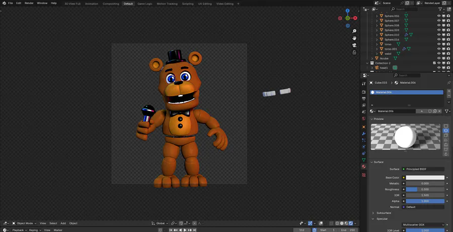This screenshot has width=453, height=232.
Task: Click the pan hand icon in viewport
Action: 354,38
